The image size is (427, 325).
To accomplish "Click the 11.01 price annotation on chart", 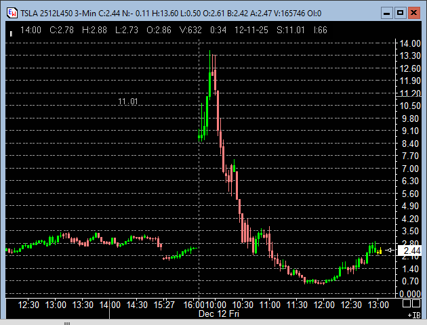I will coord(127,102).
